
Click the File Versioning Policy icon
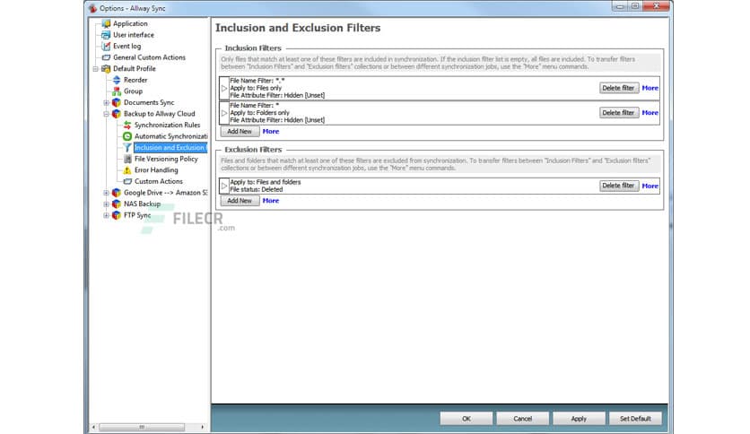coord(127,159)
